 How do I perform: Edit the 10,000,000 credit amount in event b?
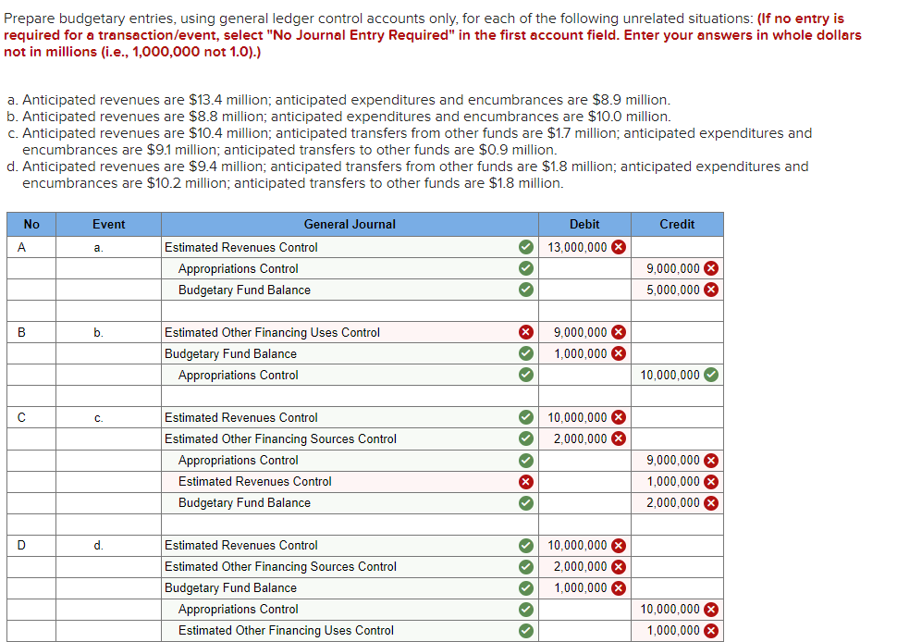[x=677, y=375]
